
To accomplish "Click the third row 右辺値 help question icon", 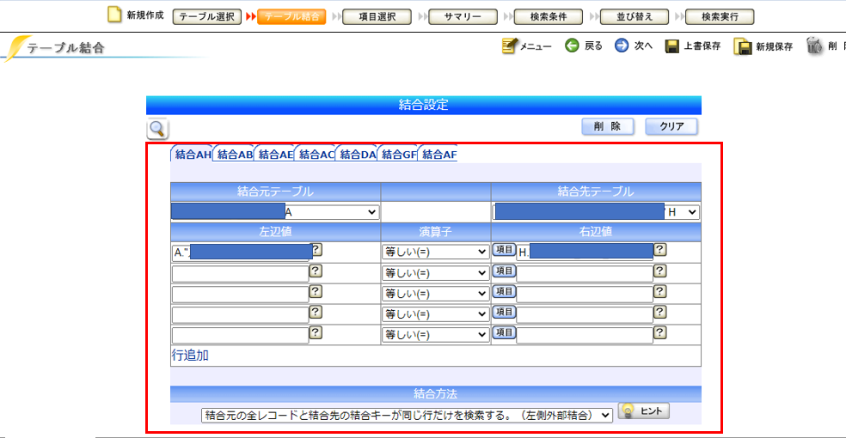I will tap(659, 291).
